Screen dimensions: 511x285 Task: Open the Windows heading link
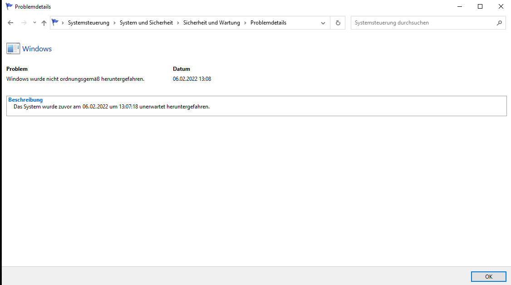(x=37, y=49)
